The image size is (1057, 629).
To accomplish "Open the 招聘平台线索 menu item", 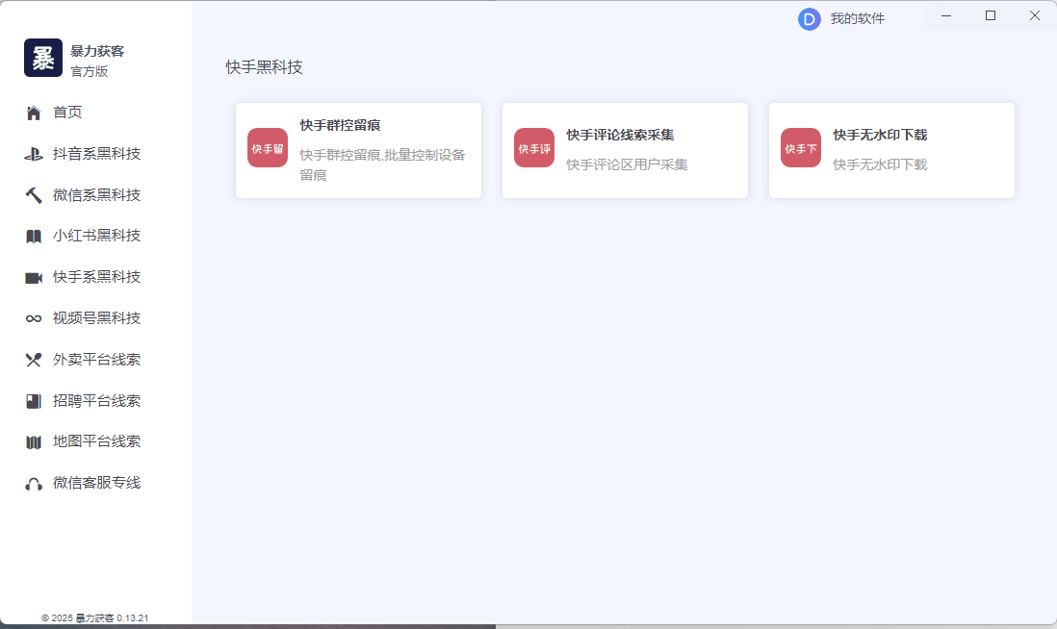I will click(96, 401).
